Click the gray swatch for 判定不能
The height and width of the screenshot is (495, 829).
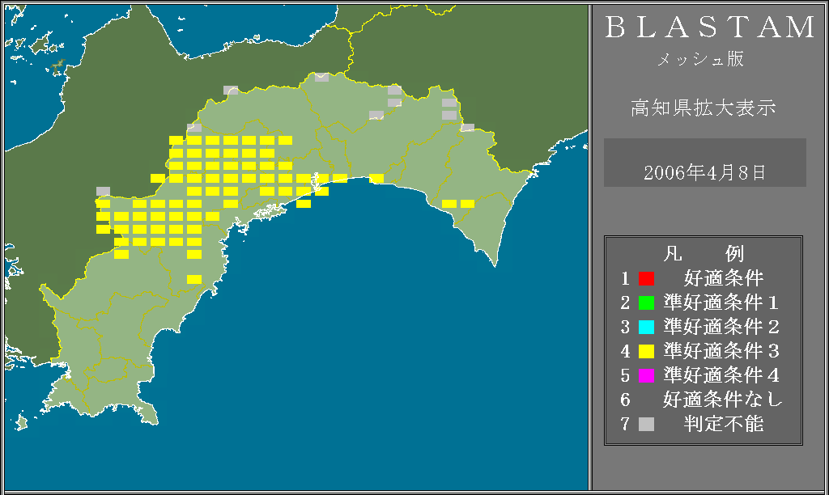(646, 424)
